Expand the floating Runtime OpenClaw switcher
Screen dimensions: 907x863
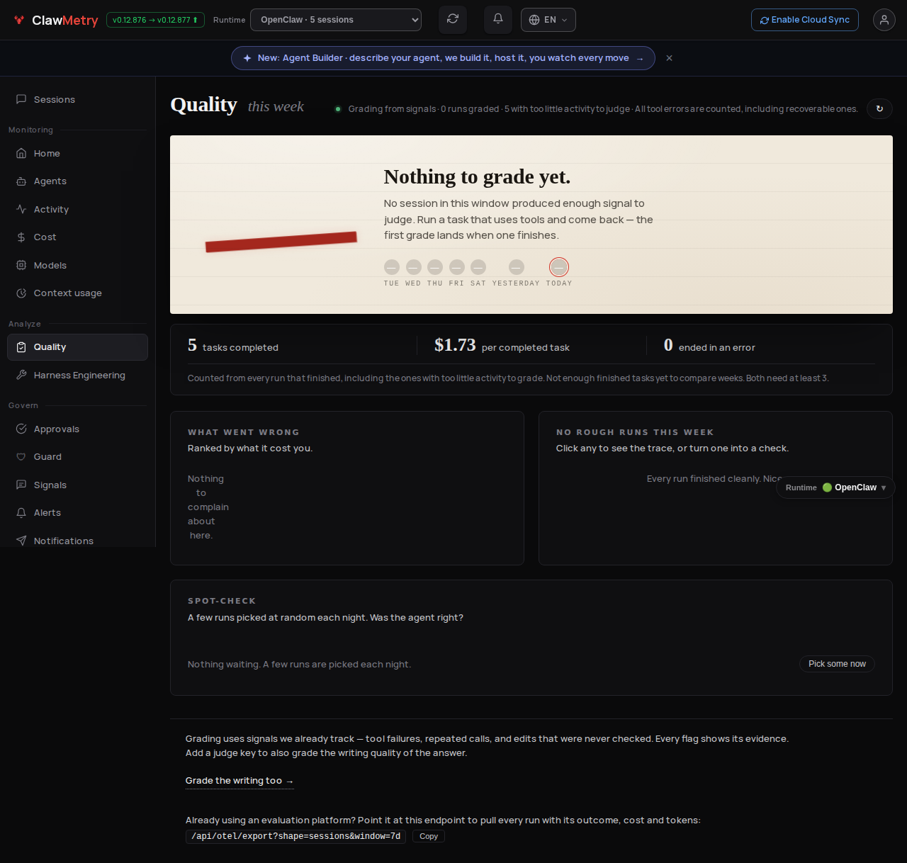836,487
